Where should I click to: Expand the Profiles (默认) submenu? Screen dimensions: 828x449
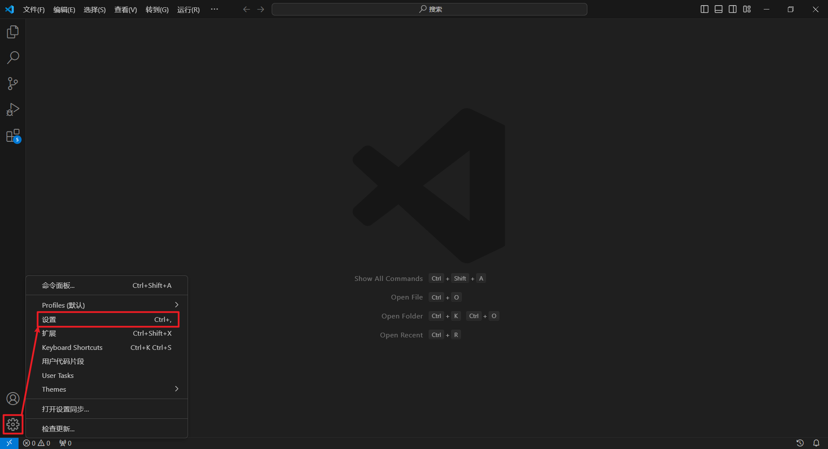(x=107, y=305)
